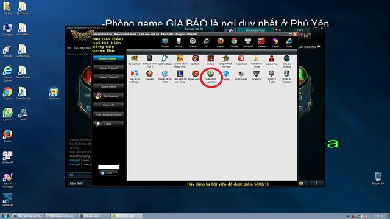Viewport: 390px width, 219px height.
Task: Switch to Facebook - Coc Coc taskbar item
Action: (61, 216)
